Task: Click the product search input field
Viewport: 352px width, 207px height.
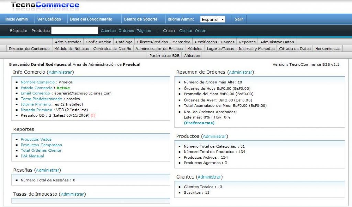Action: tap(75, 31)
